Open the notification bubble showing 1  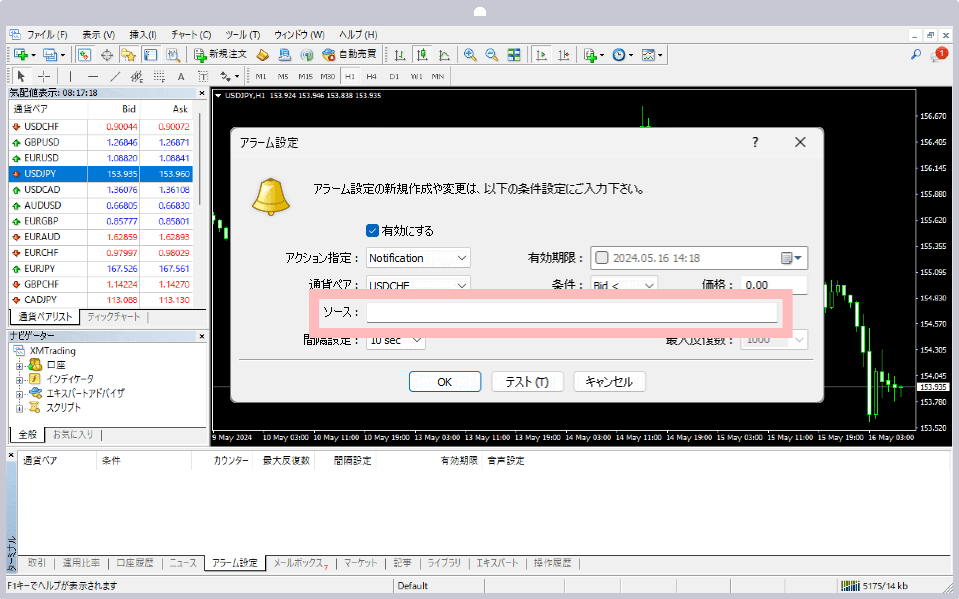coord(939,55)
